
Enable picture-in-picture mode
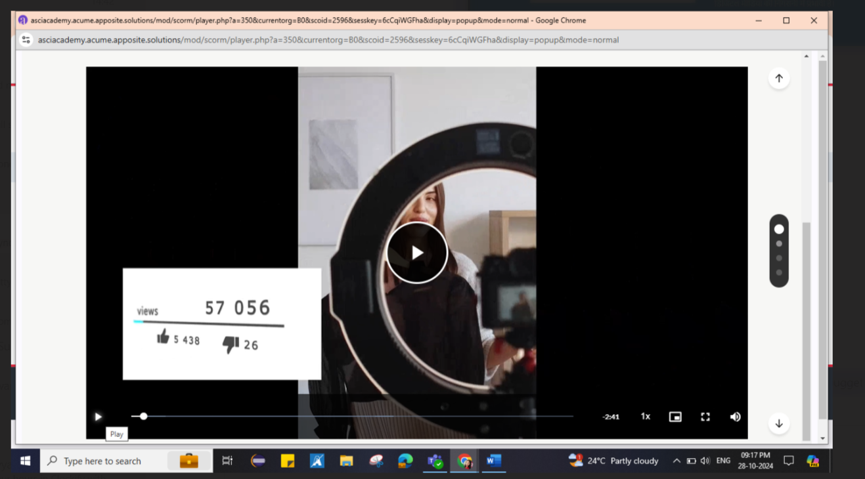point(675,417)
